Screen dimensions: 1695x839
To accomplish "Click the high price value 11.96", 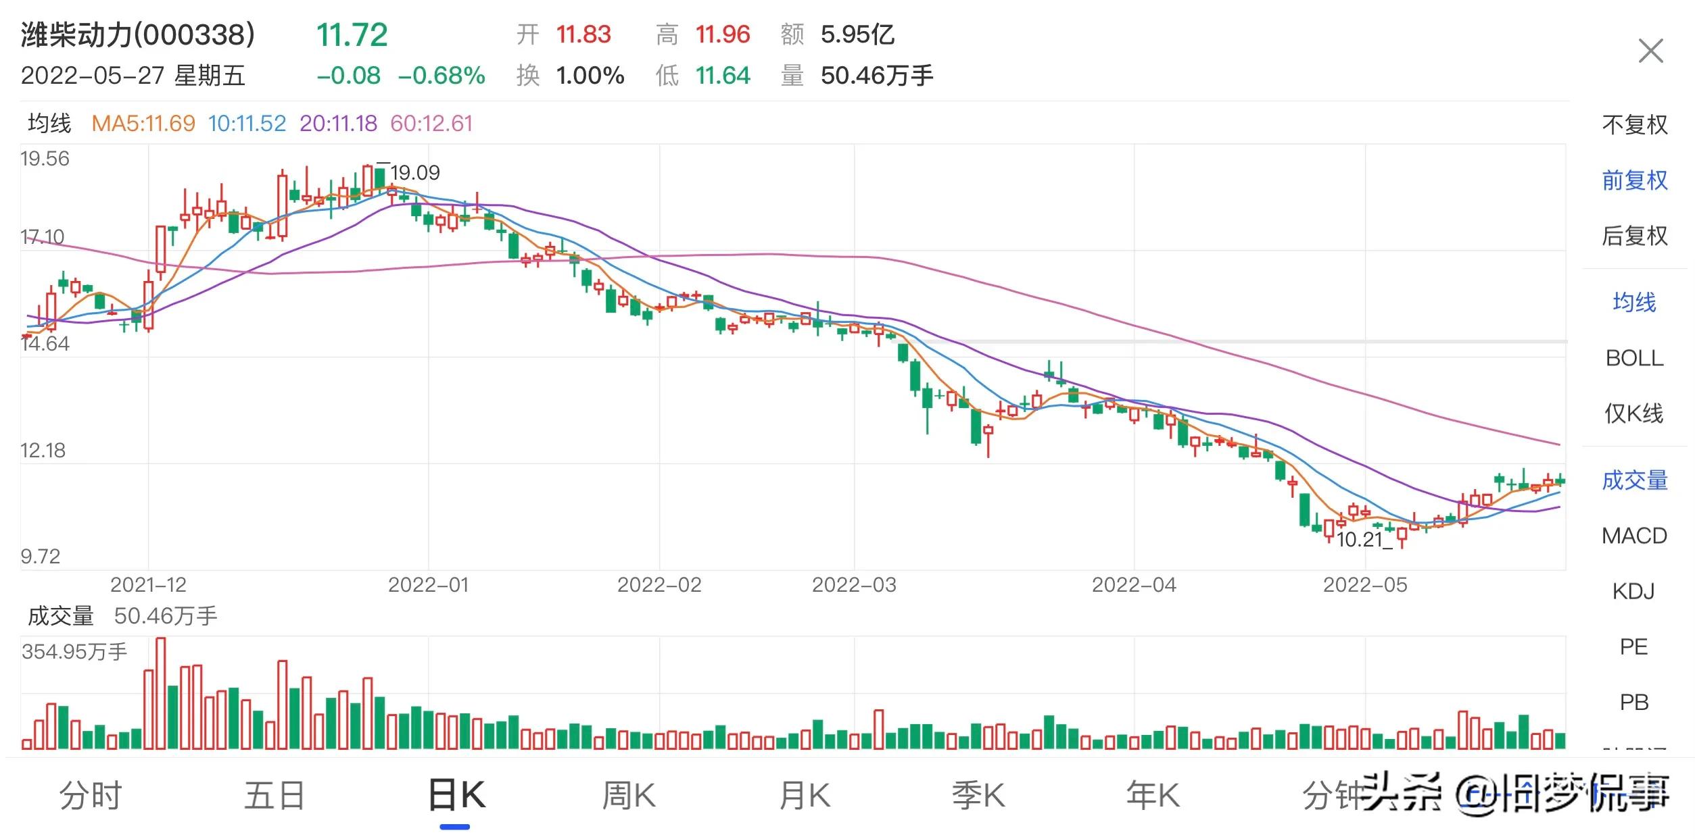I will 723,34.
